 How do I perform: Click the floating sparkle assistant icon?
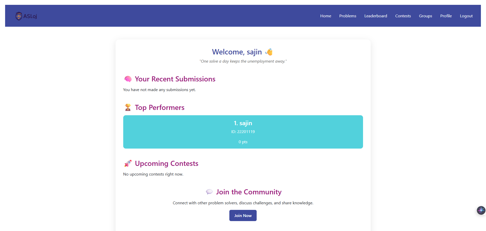481,210
